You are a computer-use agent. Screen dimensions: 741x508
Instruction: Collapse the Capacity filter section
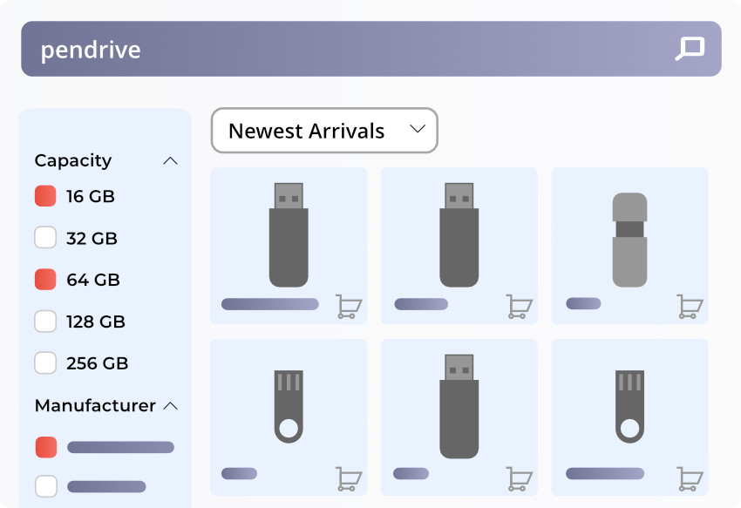[171, 161]
